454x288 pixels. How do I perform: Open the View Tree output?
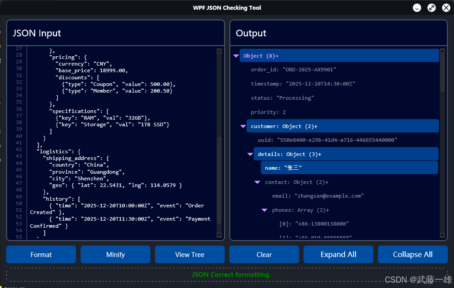pos(190,254)
